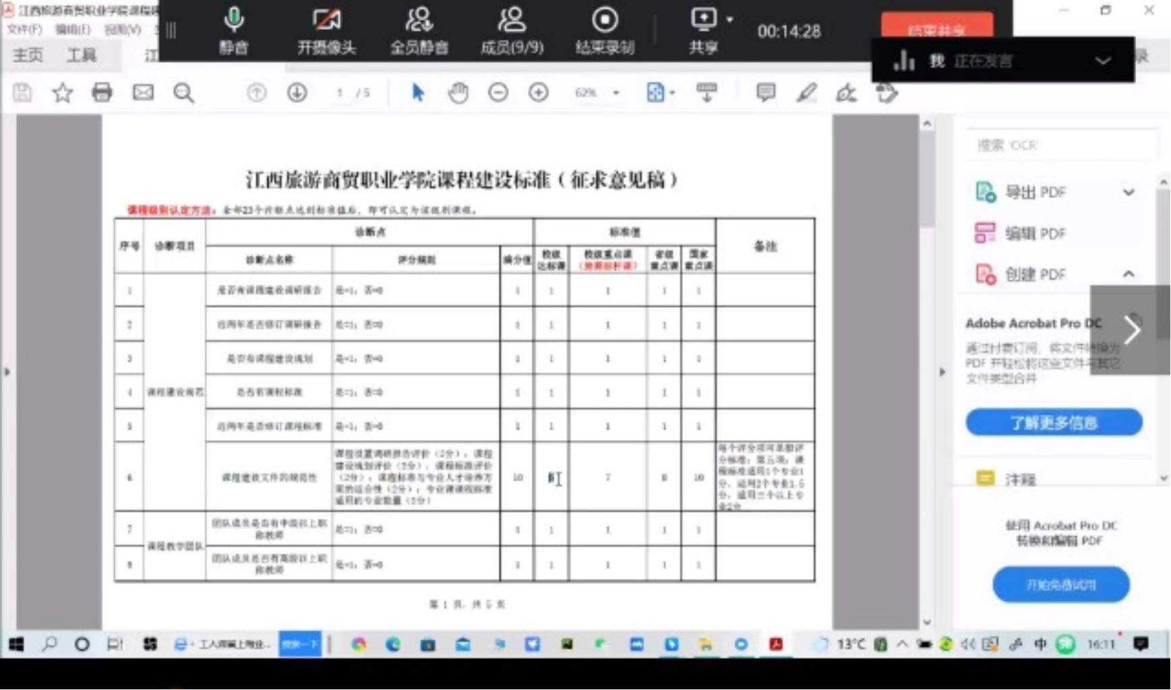Viewport: 1171px width, 690px height.
Task: Mute all participants with 全员静音
Action: pyautogui.click(x=419, y=30)
